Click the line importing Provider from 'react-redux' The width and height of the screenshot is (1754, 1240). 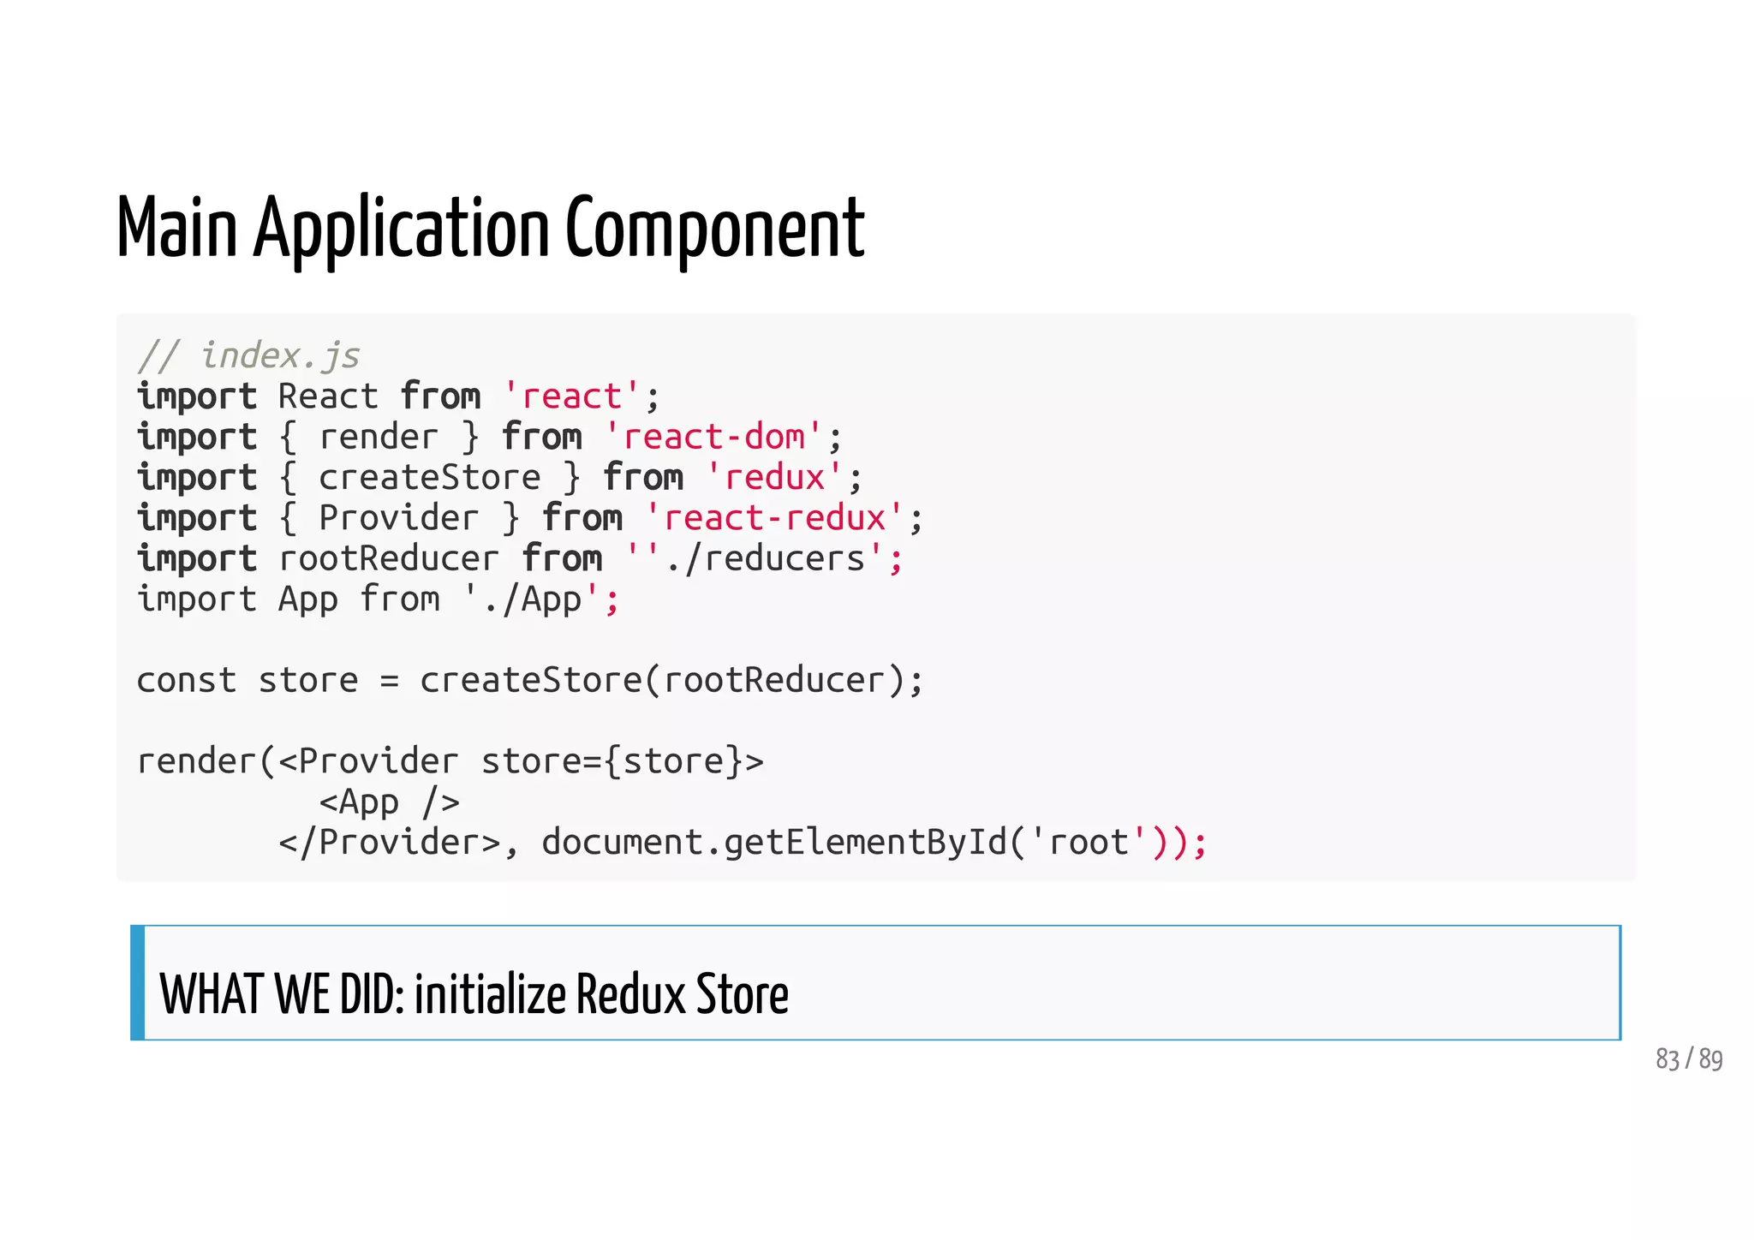click(530, 518)
